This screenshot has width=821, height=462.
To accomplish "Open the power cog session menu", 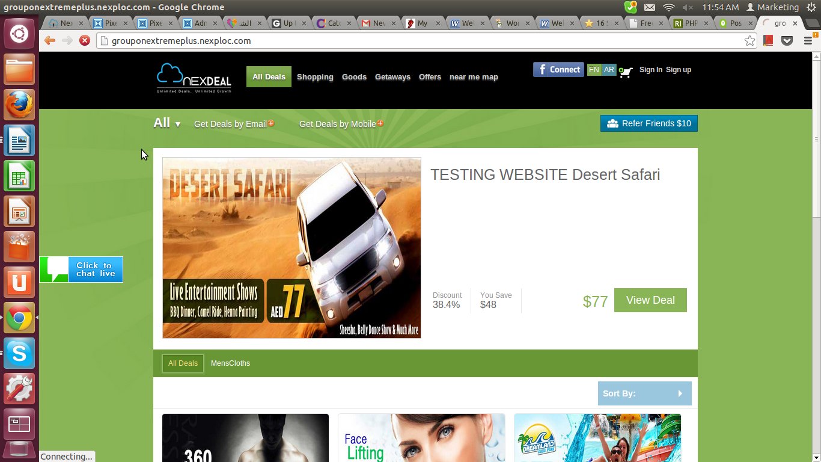I will click(x=812, y=7).
